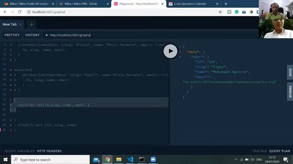Viewport: 293px width, 164px height.
Task: Click the top participant video thumbnail
Action: coord(276,10)
